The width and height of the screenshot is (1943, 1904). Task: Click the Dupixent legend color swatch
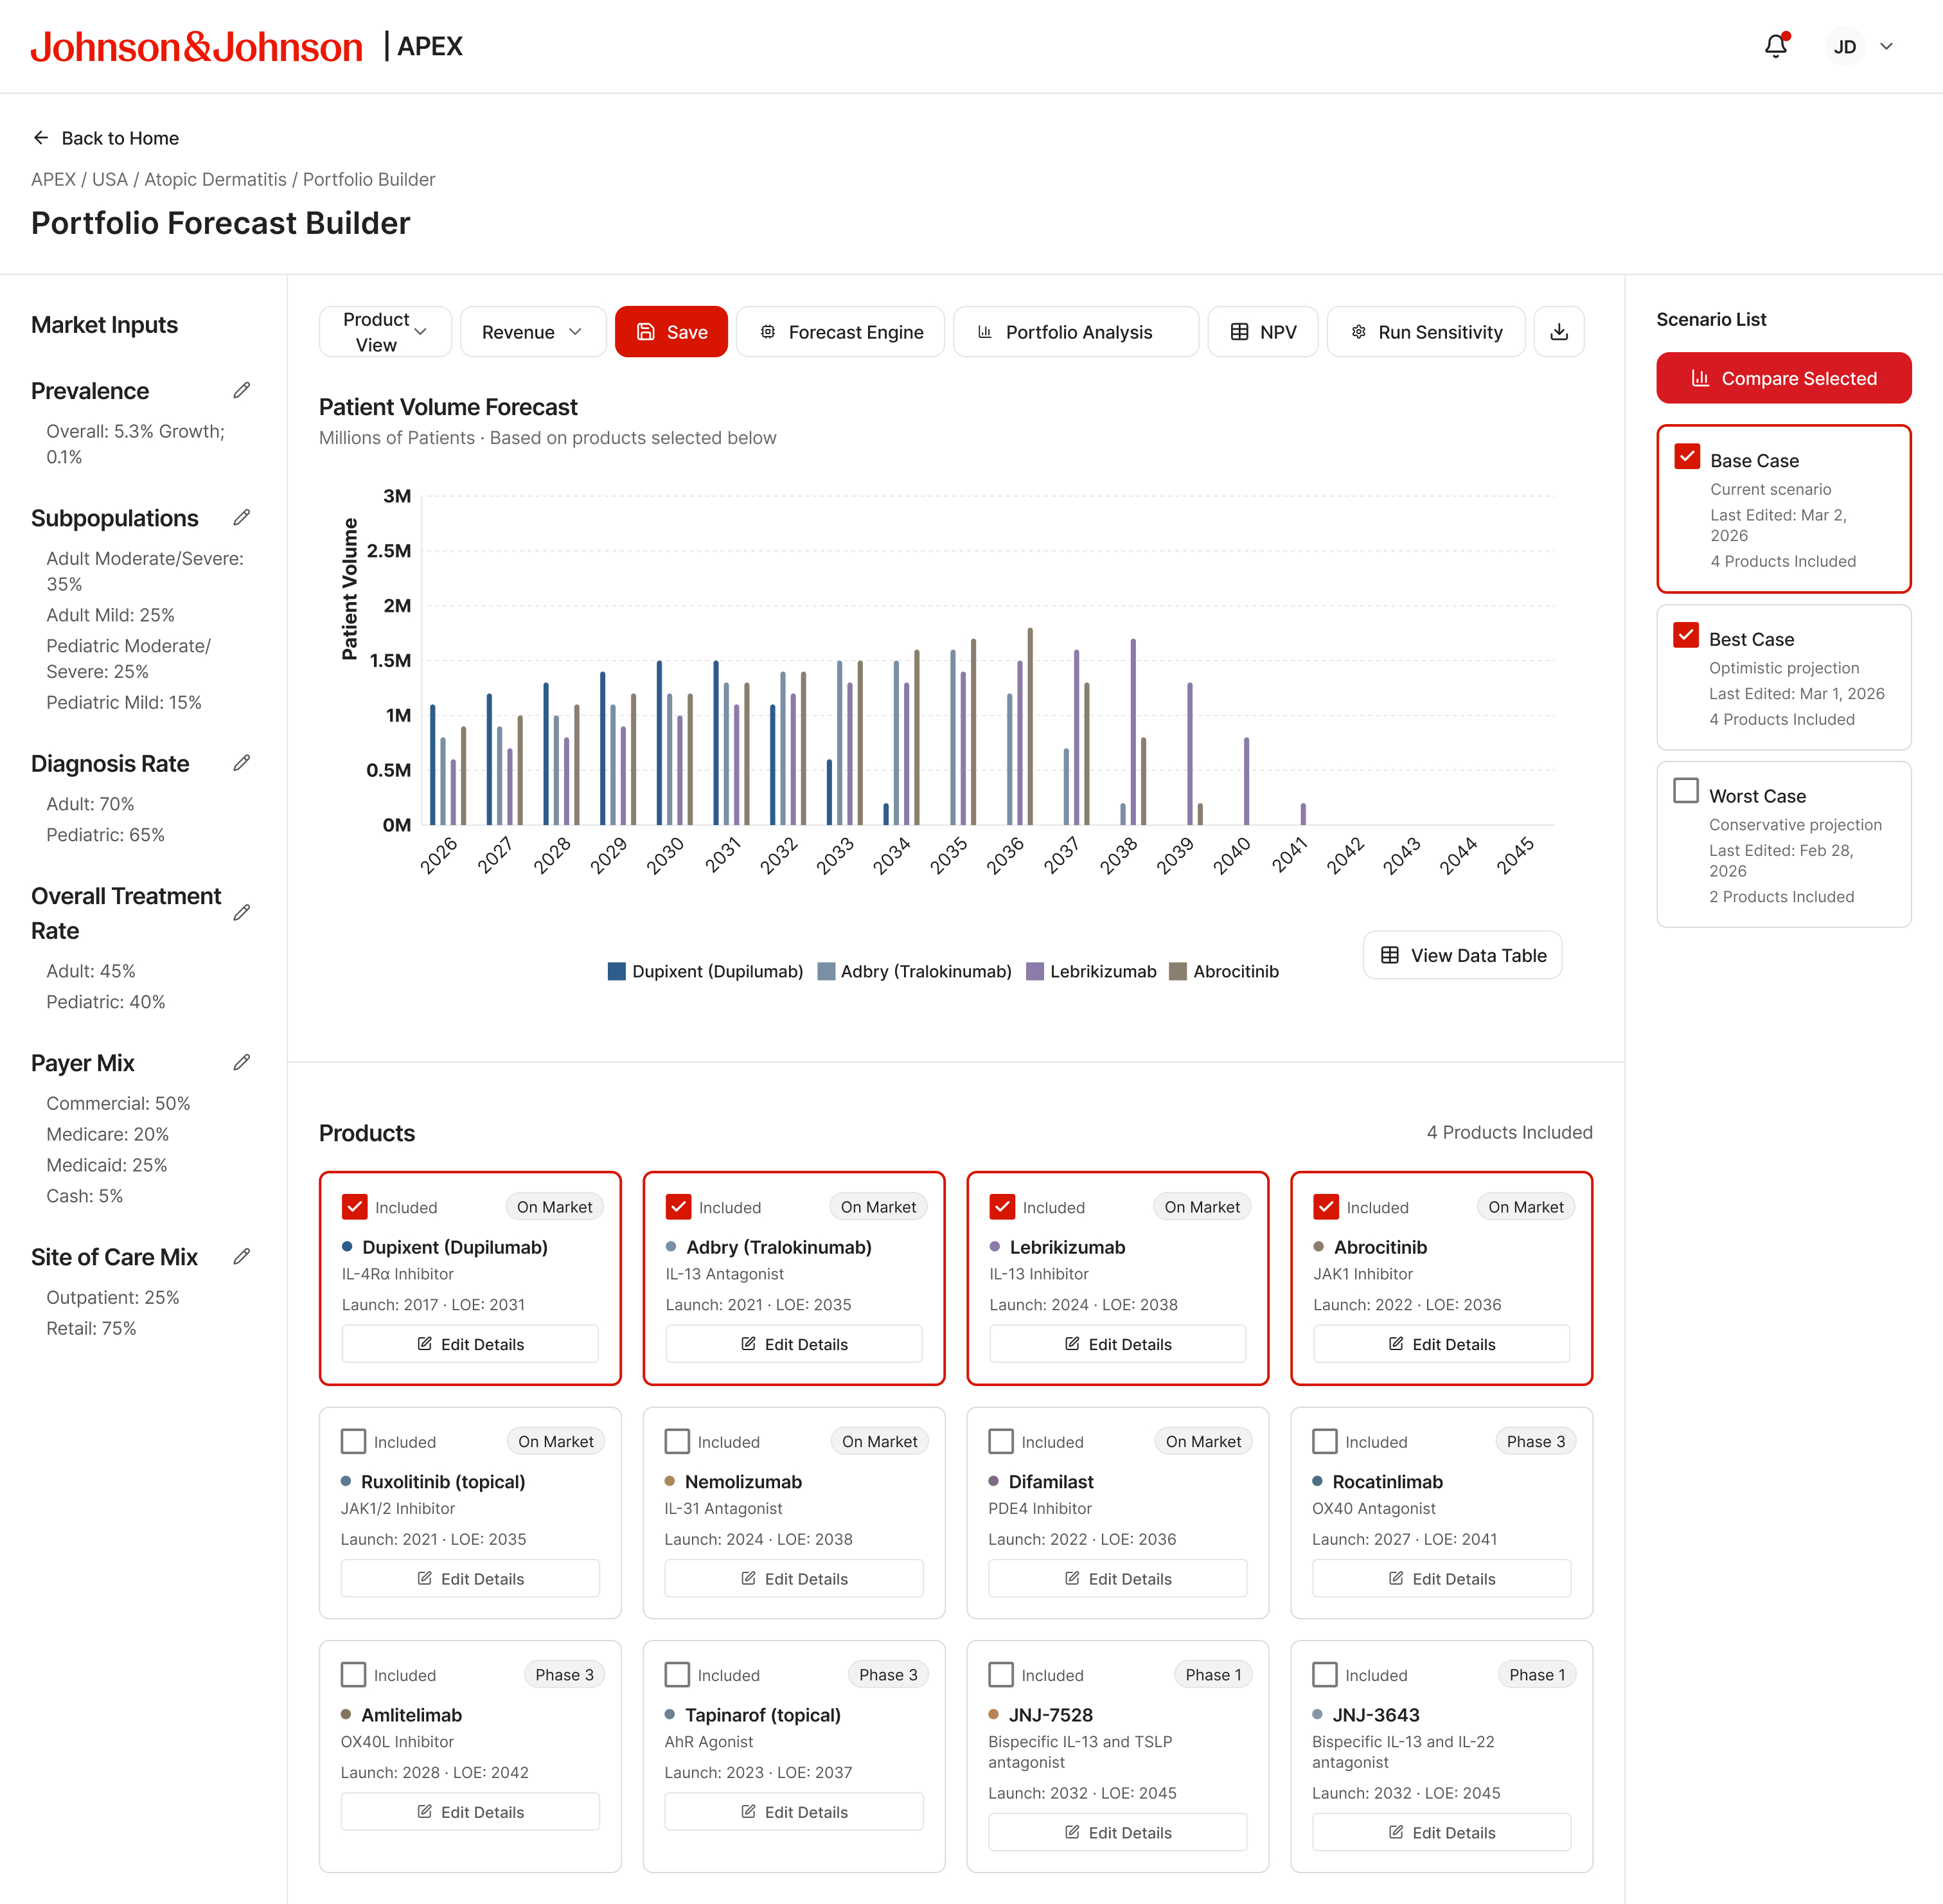coord(616,971)
